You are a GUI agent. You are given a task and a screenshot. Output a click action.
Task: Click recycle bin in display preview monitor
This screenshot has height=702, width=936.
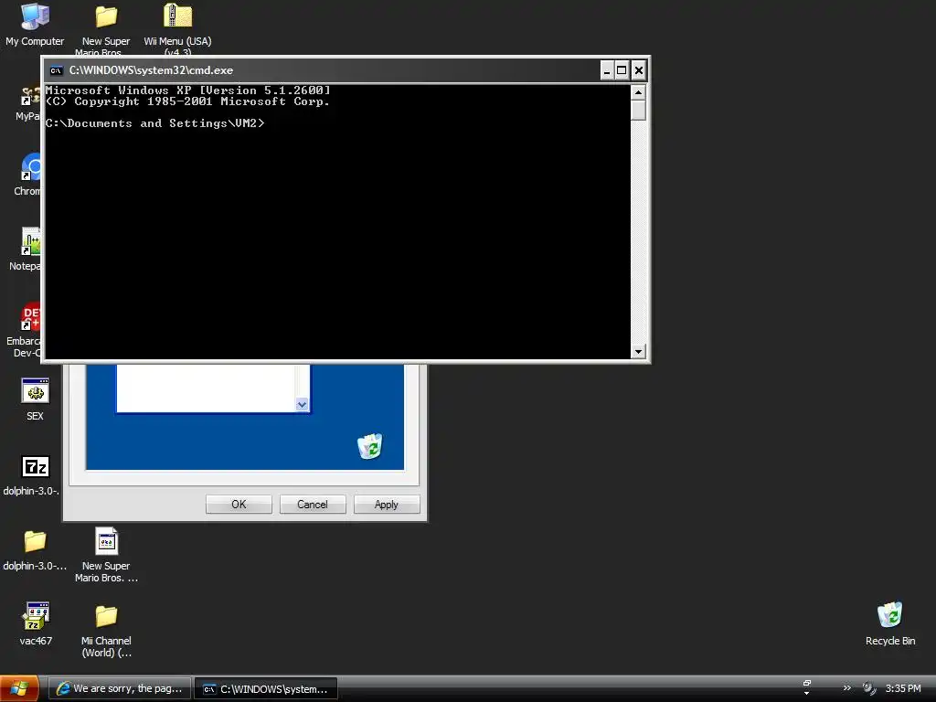370,446
